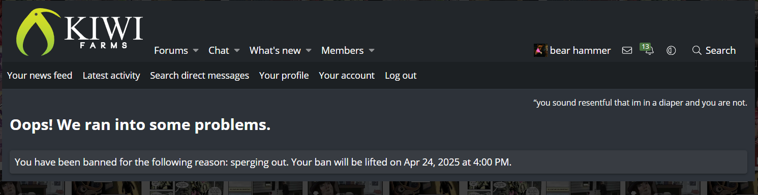Open the Chat menu item

coord(219,50)
